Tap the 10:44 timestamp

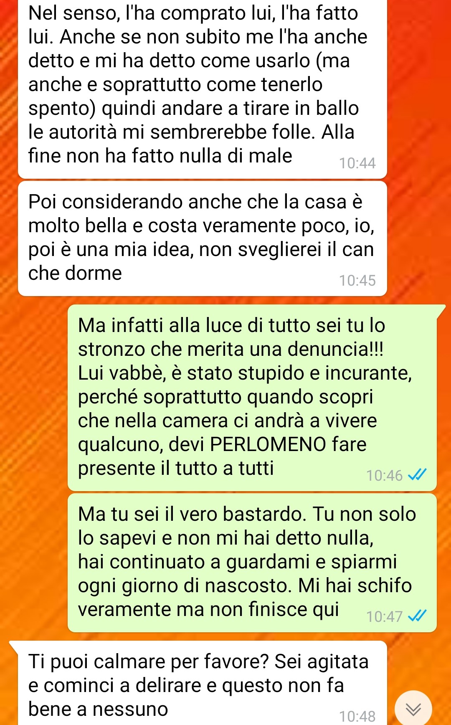click(357, 163)
